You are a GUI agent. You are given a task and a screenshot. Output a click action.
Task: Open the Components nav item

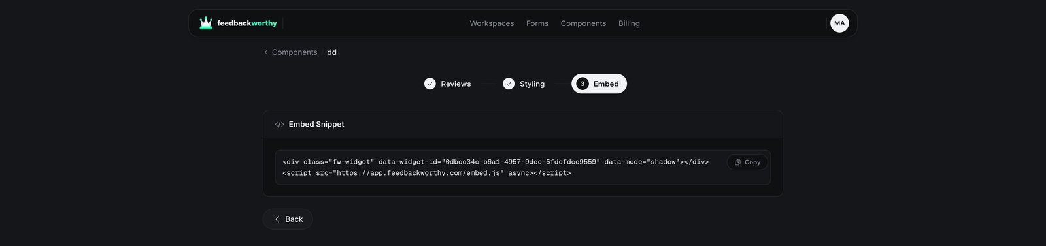tap(583, 23)
